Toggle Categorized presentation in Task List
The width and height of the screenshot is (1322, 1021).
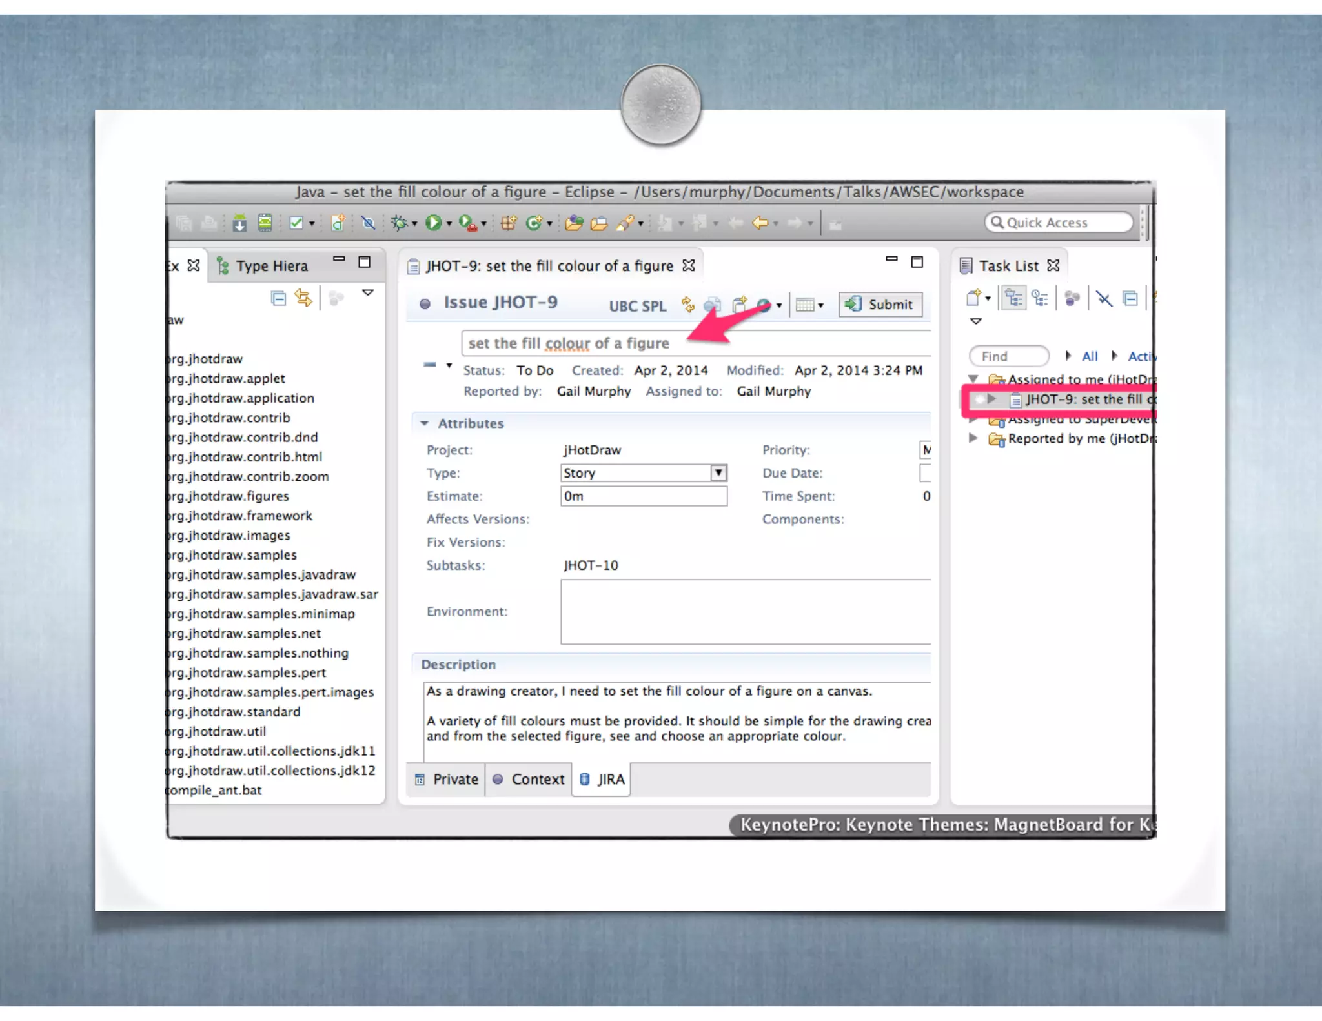1013,299
